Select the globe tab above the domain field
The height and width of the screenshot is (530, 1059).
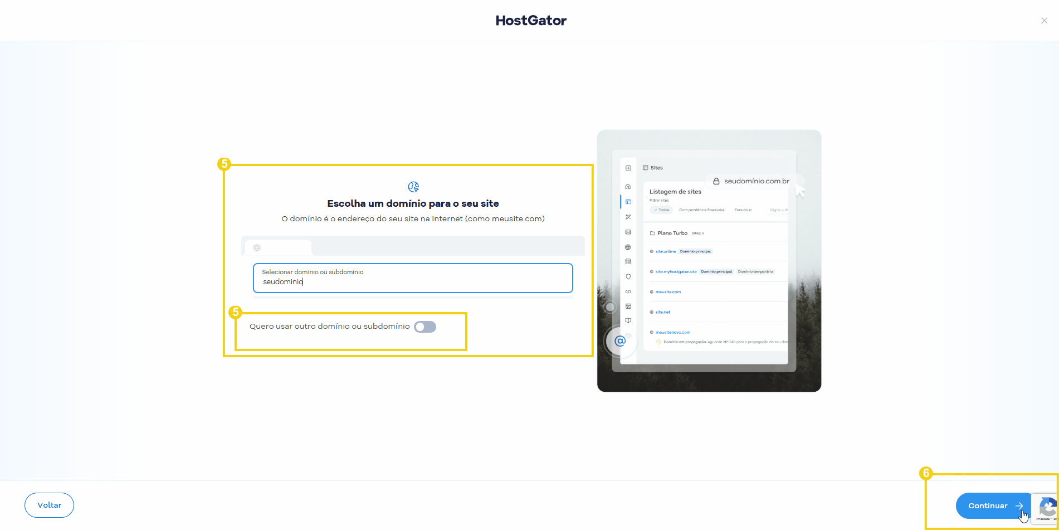click(278, 247)
